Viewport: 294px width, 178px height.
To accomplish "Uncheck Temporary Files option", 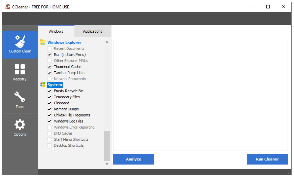I will click(x=50, y=97).
